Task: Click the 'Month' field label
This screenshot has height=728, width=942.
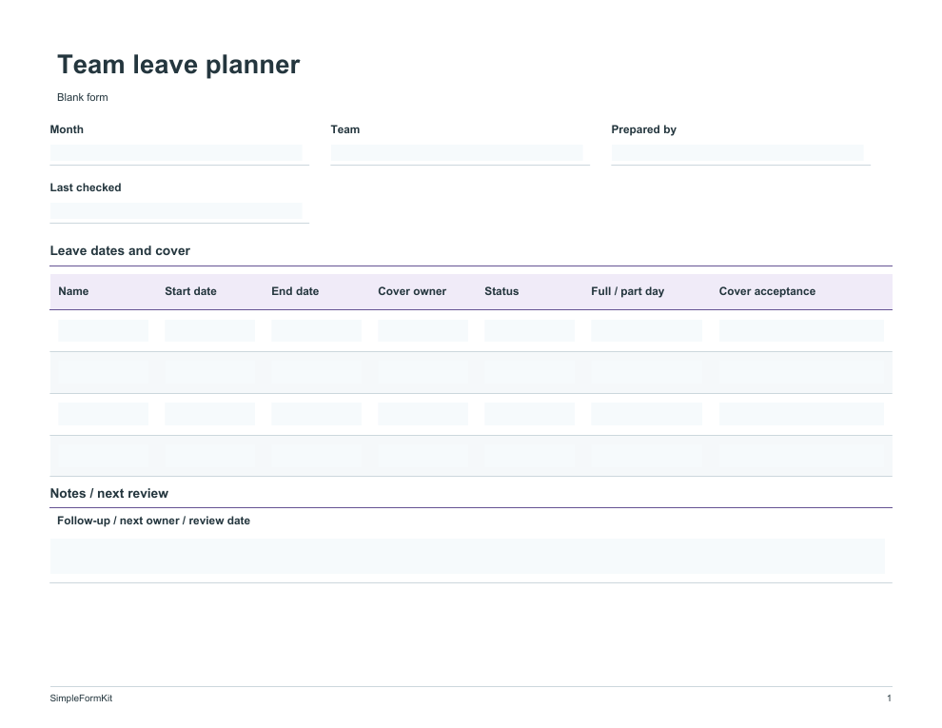Action: click(x=67, y=129)
